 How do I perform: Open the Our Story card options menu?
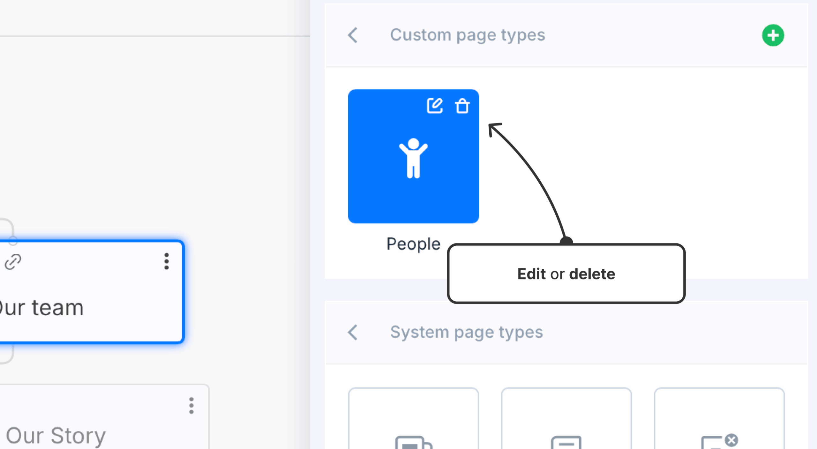pos(191,406)
